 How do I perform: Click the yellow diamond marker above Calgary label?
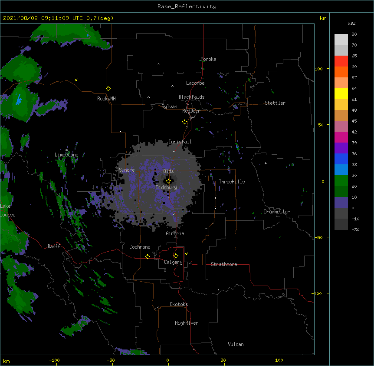coord(176,256)
